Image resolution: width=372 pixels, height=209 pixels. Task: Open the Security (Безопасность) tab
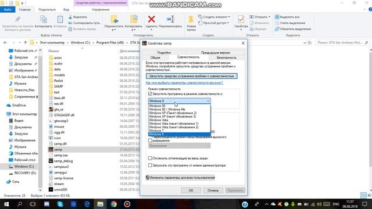pyautogui.click(x=227, y=57)
